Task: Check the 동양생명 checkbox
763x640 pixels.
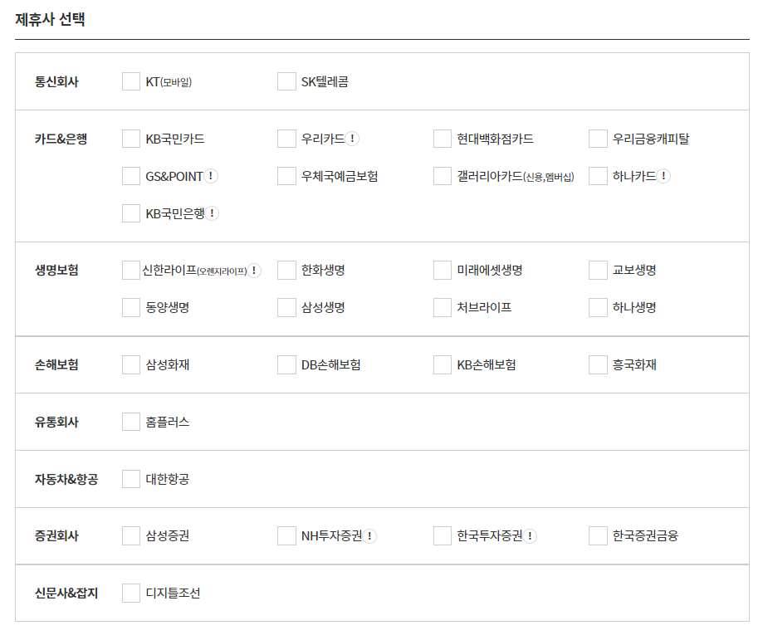Action: [x=131, y=308]
